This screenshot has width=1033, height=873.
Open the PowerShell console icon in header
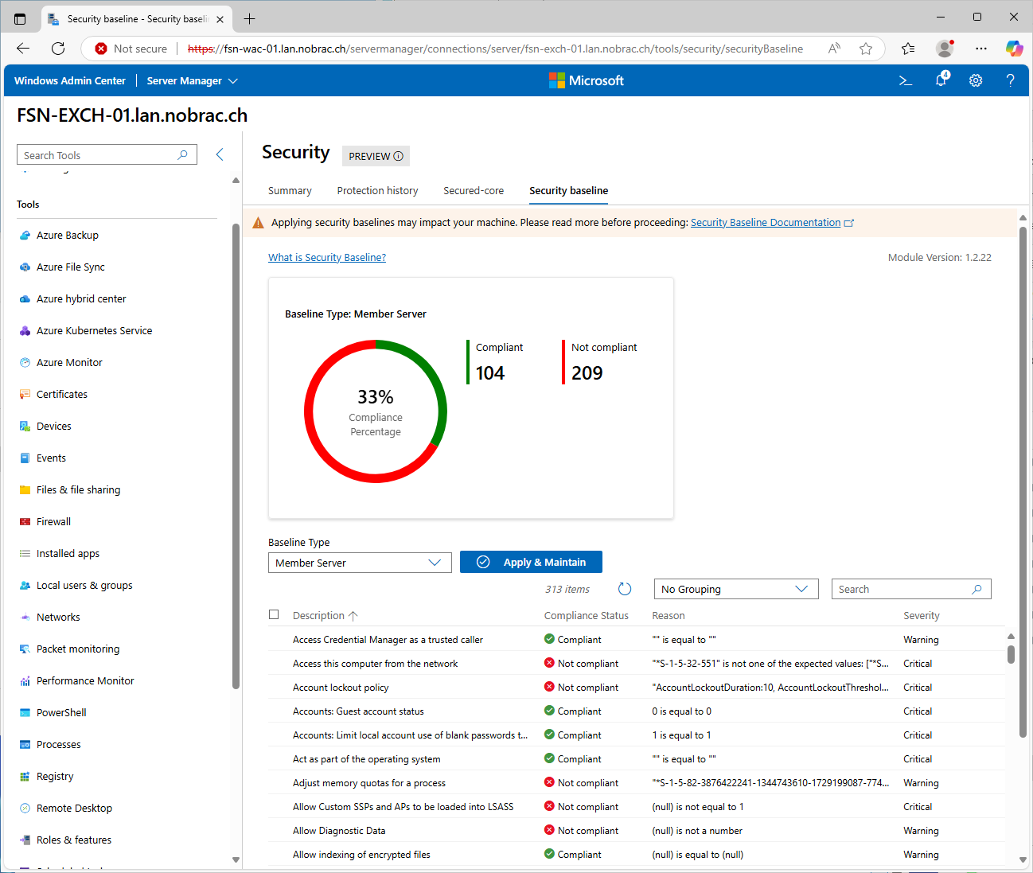point(906,80)
